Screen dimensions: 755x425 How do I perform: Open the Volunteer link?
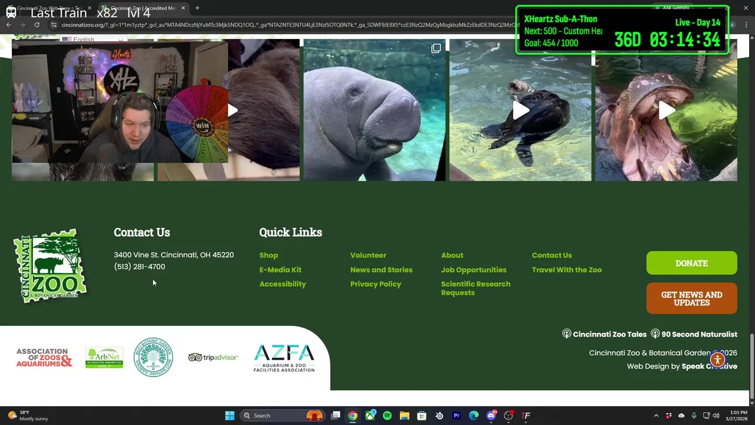(x=368, y=255)
